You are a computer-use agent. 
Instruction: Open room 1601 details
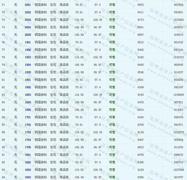click(x=28, y=155)
